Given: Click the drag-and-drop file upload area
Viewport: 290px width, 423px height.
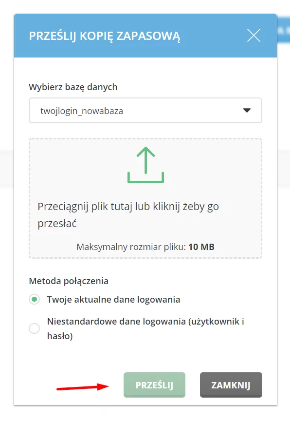Looking at the screenshot, I should 145,197.
